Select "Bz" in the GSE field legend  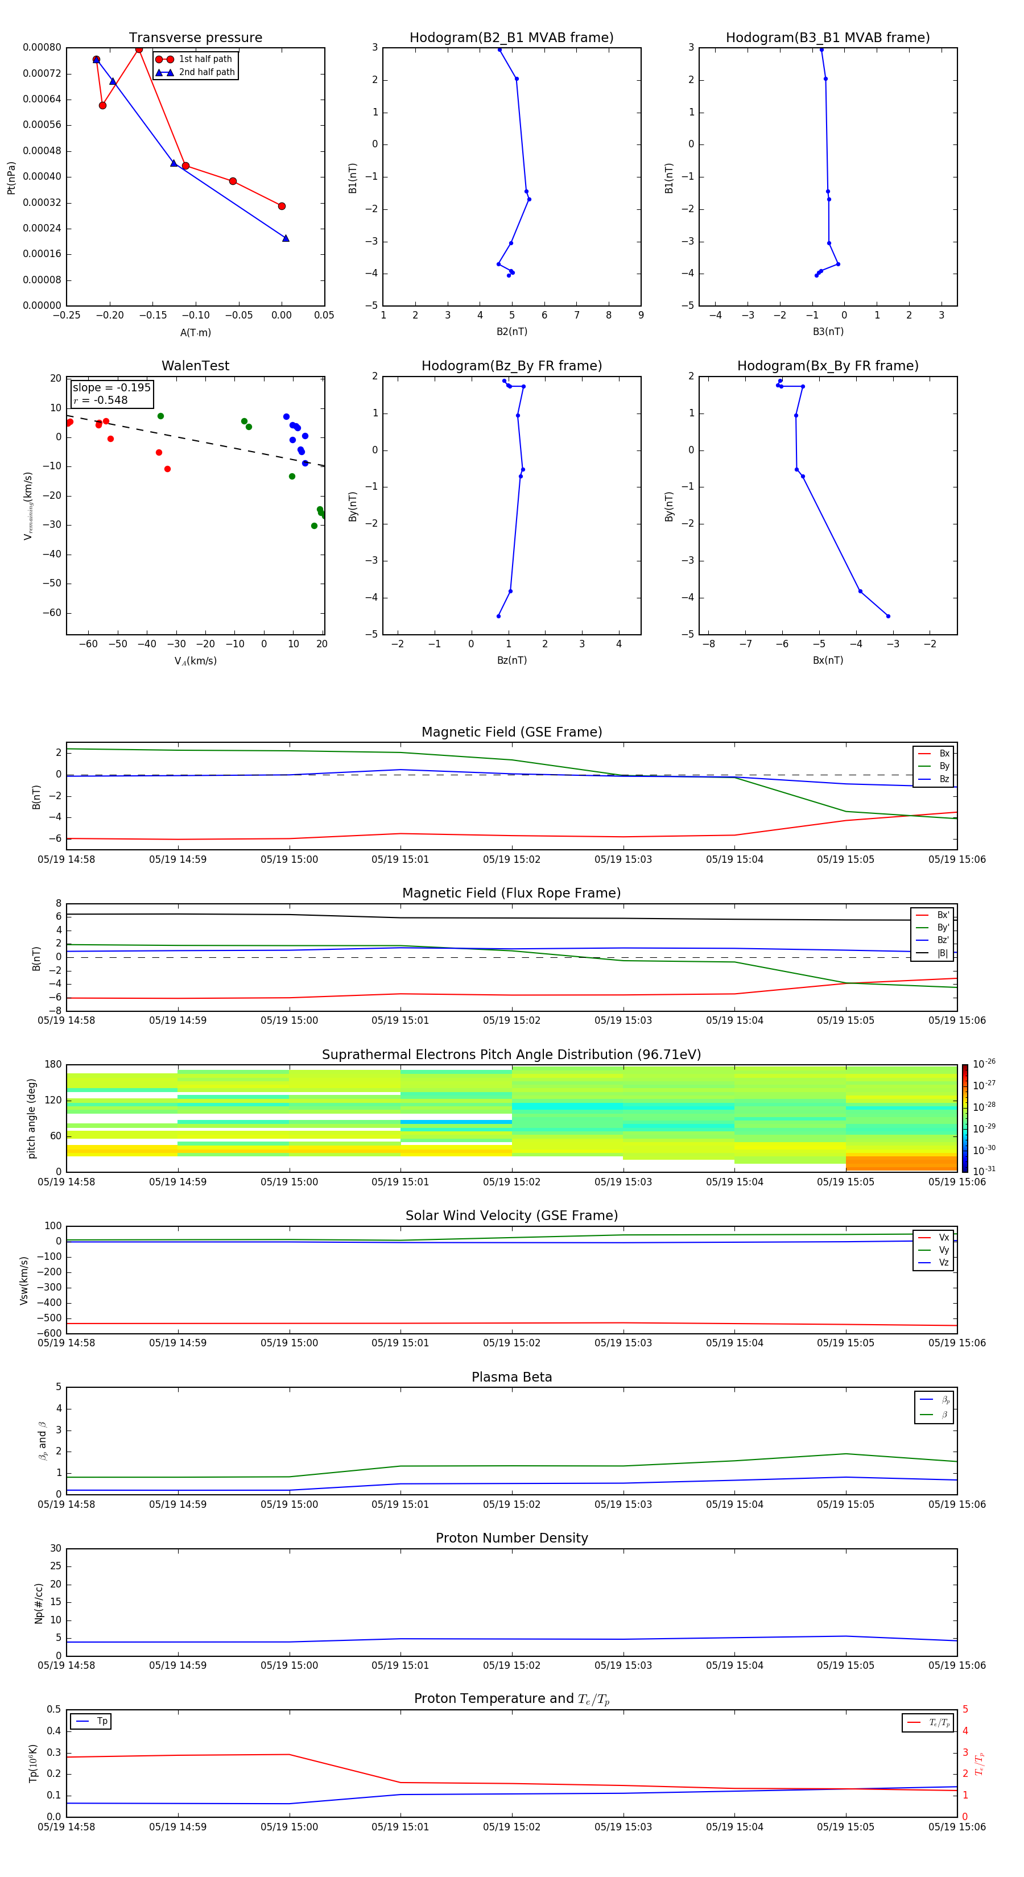(934, 780)
